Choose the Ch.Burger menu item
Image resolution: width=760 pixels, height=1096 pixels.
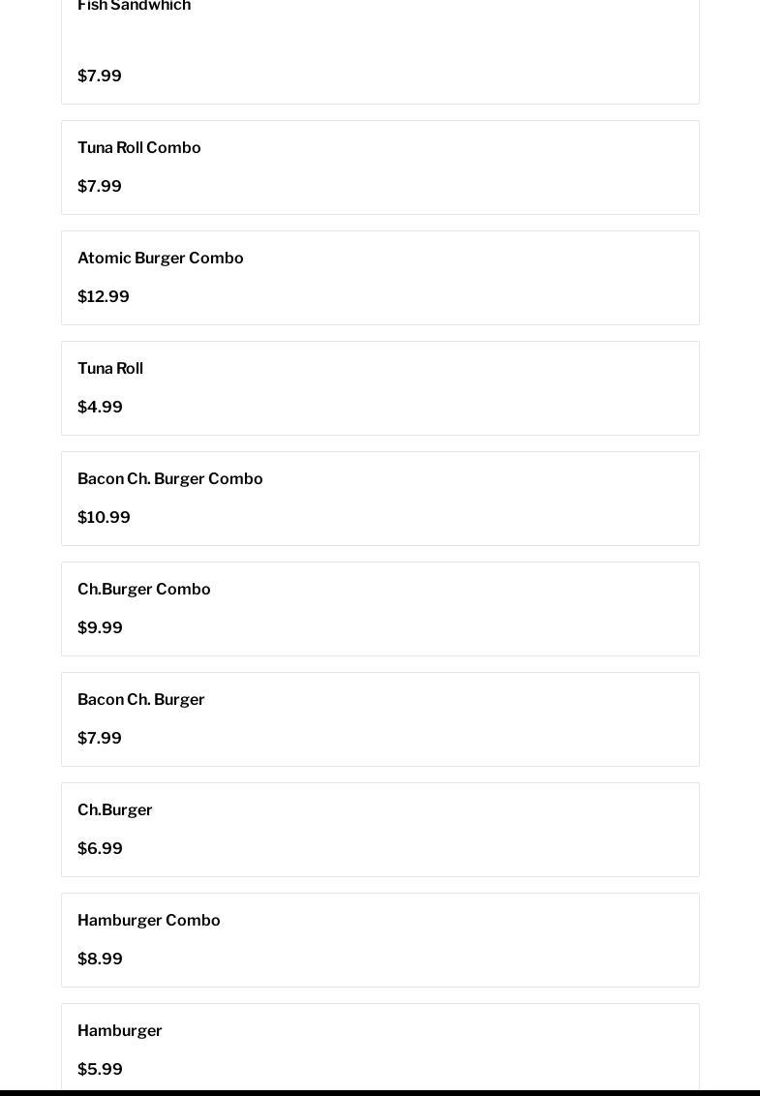click(380, 830)
